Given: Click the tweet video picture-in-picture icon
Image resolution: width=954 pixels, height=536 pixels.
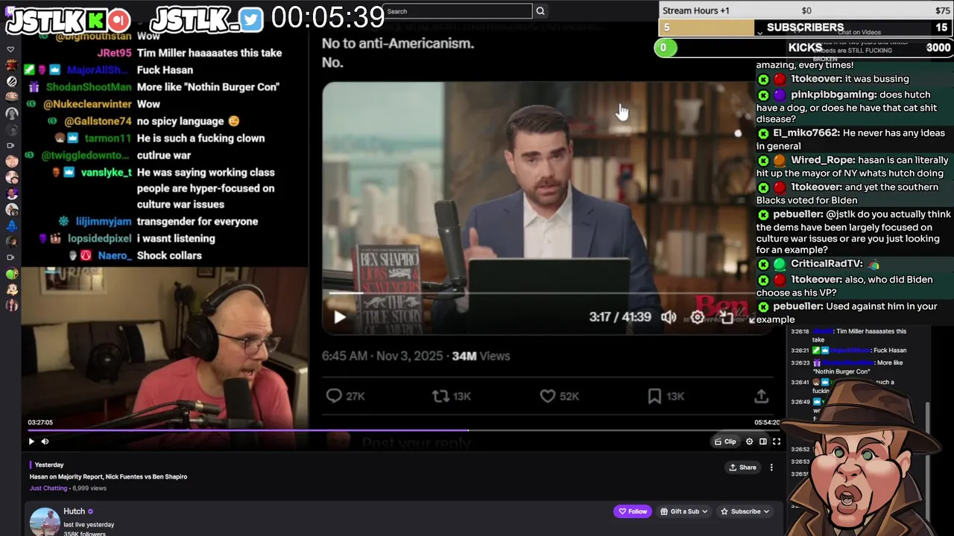Looking at the screenshot, I should [x=725, y=317].
